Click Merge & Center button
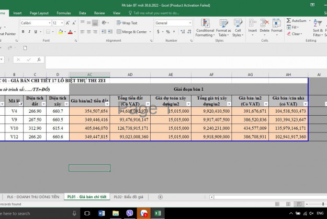The height and width of the screenshot is (219, 327). coord(132,32)
